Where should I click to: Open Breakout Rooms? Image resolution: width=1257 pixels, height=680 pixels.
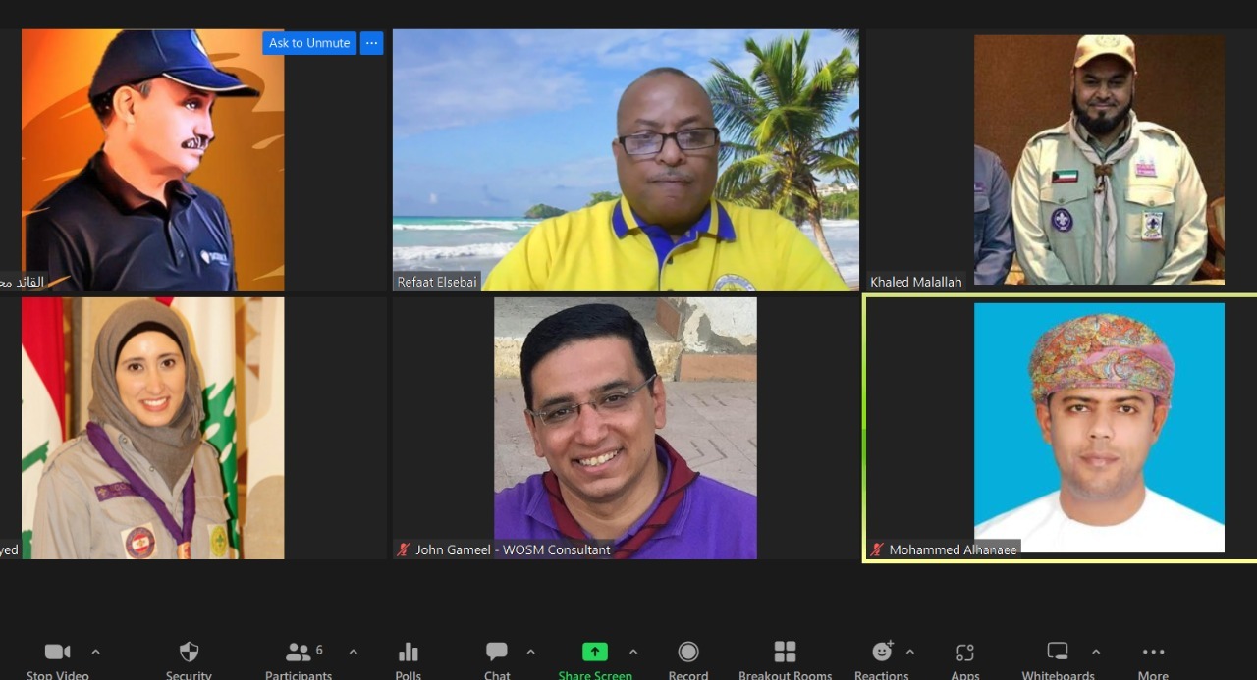(x=785, y=653)
